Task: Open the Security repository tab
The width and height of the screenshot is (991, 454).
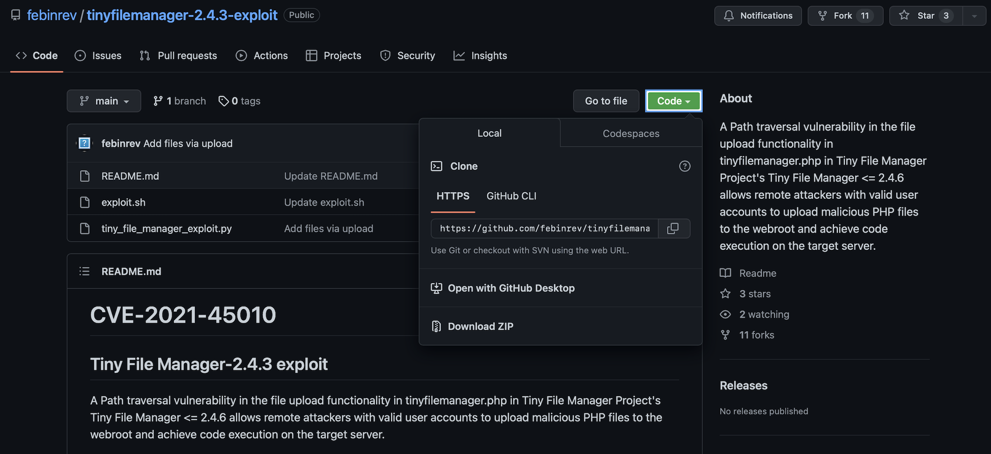Action: coord(407,56)
